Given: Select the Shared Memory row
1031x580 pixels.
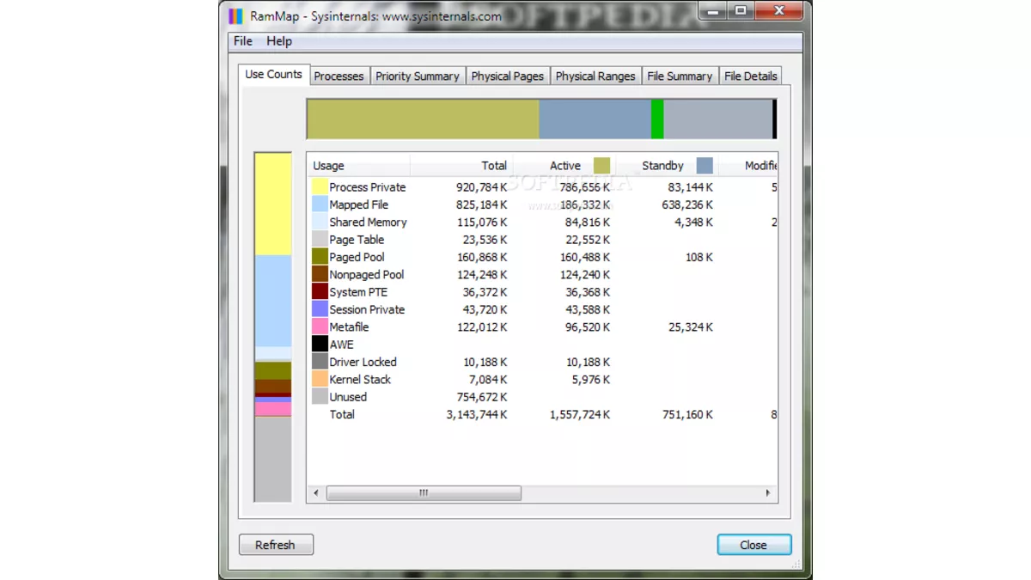Looking at the screenshot, I should point(368,222).
